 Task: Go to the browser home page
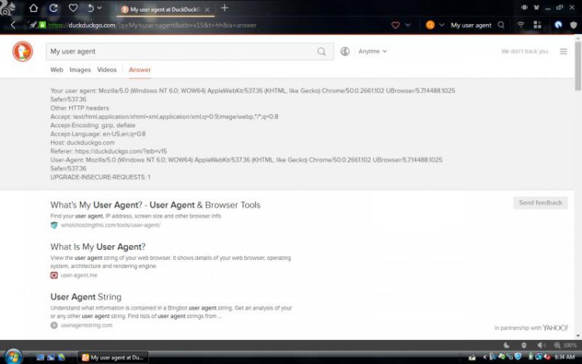click(33, 9)
